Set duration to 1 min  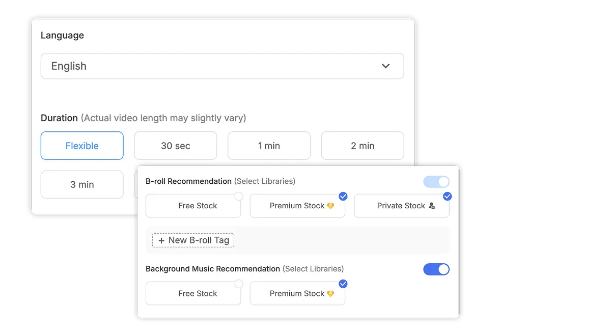[269, 146]
